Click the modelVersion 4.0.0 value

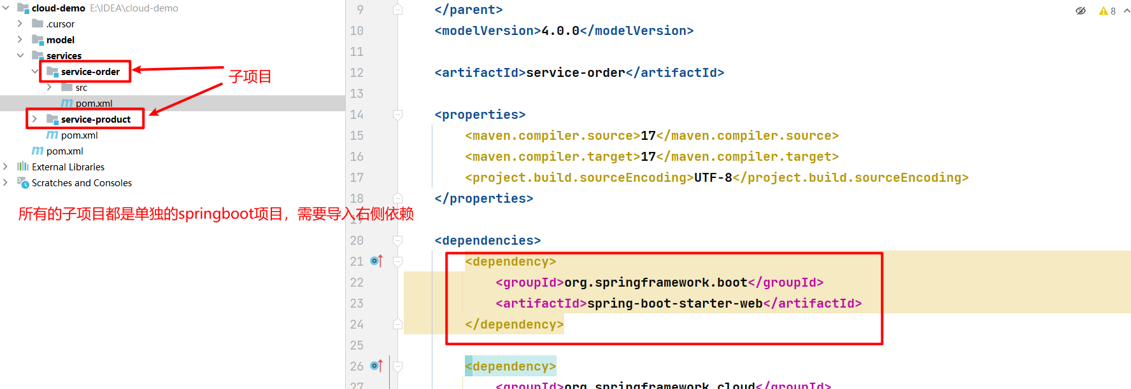pyautogui.click(x=560, y=31)
